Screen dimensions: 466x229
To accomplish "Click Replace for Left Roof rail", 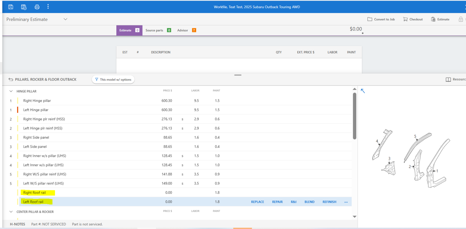I will coord(257,202).
